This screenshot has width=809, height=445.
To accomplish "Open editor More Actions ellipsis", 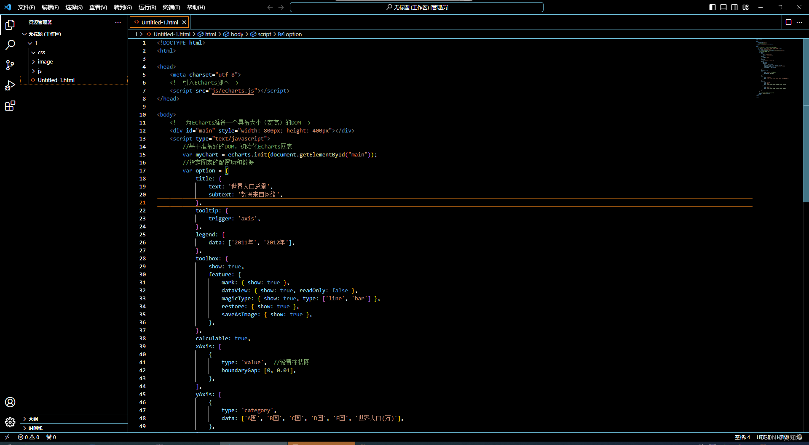I will pyautogui.click(x=799, y=22).
